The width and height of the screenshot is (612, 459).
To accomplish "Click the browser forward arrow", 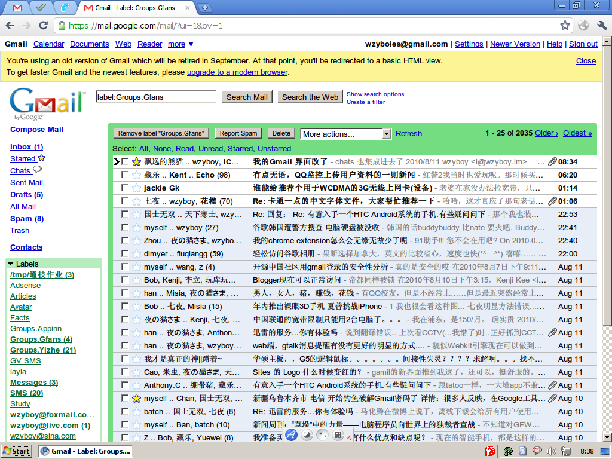I will pyautogui.click(x=26, y=26).
